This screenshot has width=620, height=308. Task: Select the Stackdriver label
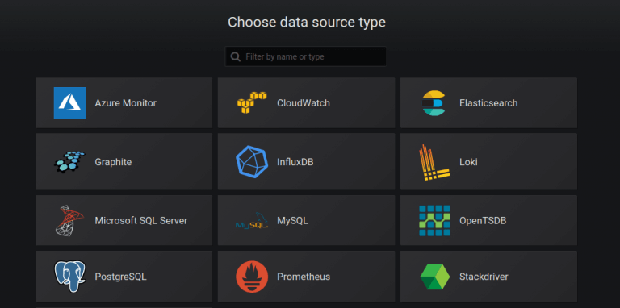click(484, 277)
